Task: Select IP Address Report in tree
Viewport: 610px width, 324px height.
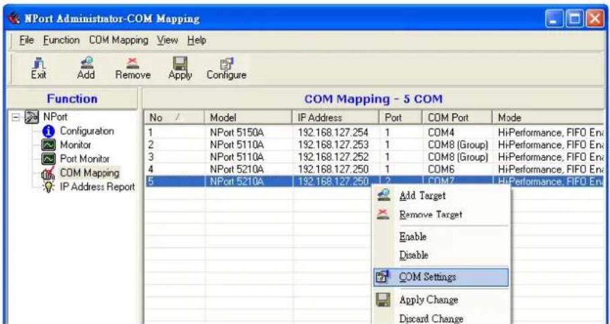Action: click(97, 187)
